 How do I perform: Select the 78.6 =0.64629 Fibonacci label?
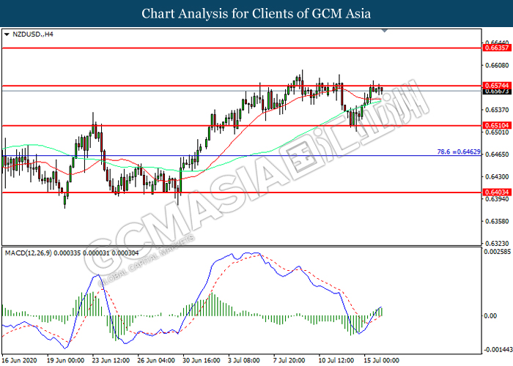[x=459, y=152]
